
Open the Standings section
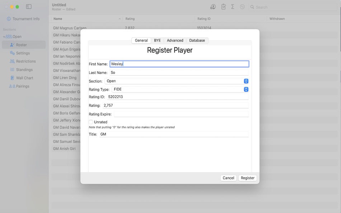[24, 69]
